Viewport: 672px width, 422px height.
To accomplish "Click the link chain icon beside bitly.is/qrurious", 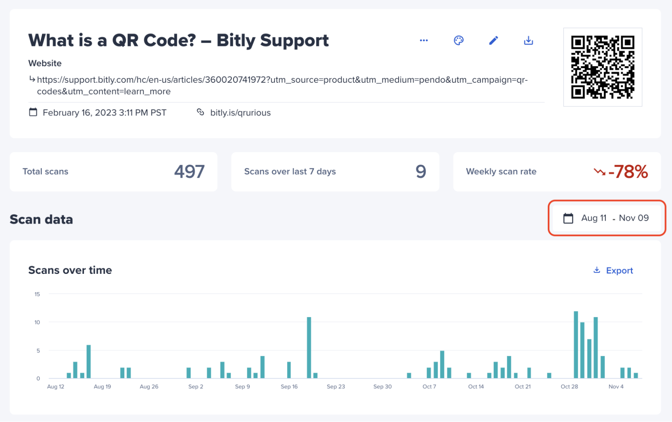I will (200, 112).
